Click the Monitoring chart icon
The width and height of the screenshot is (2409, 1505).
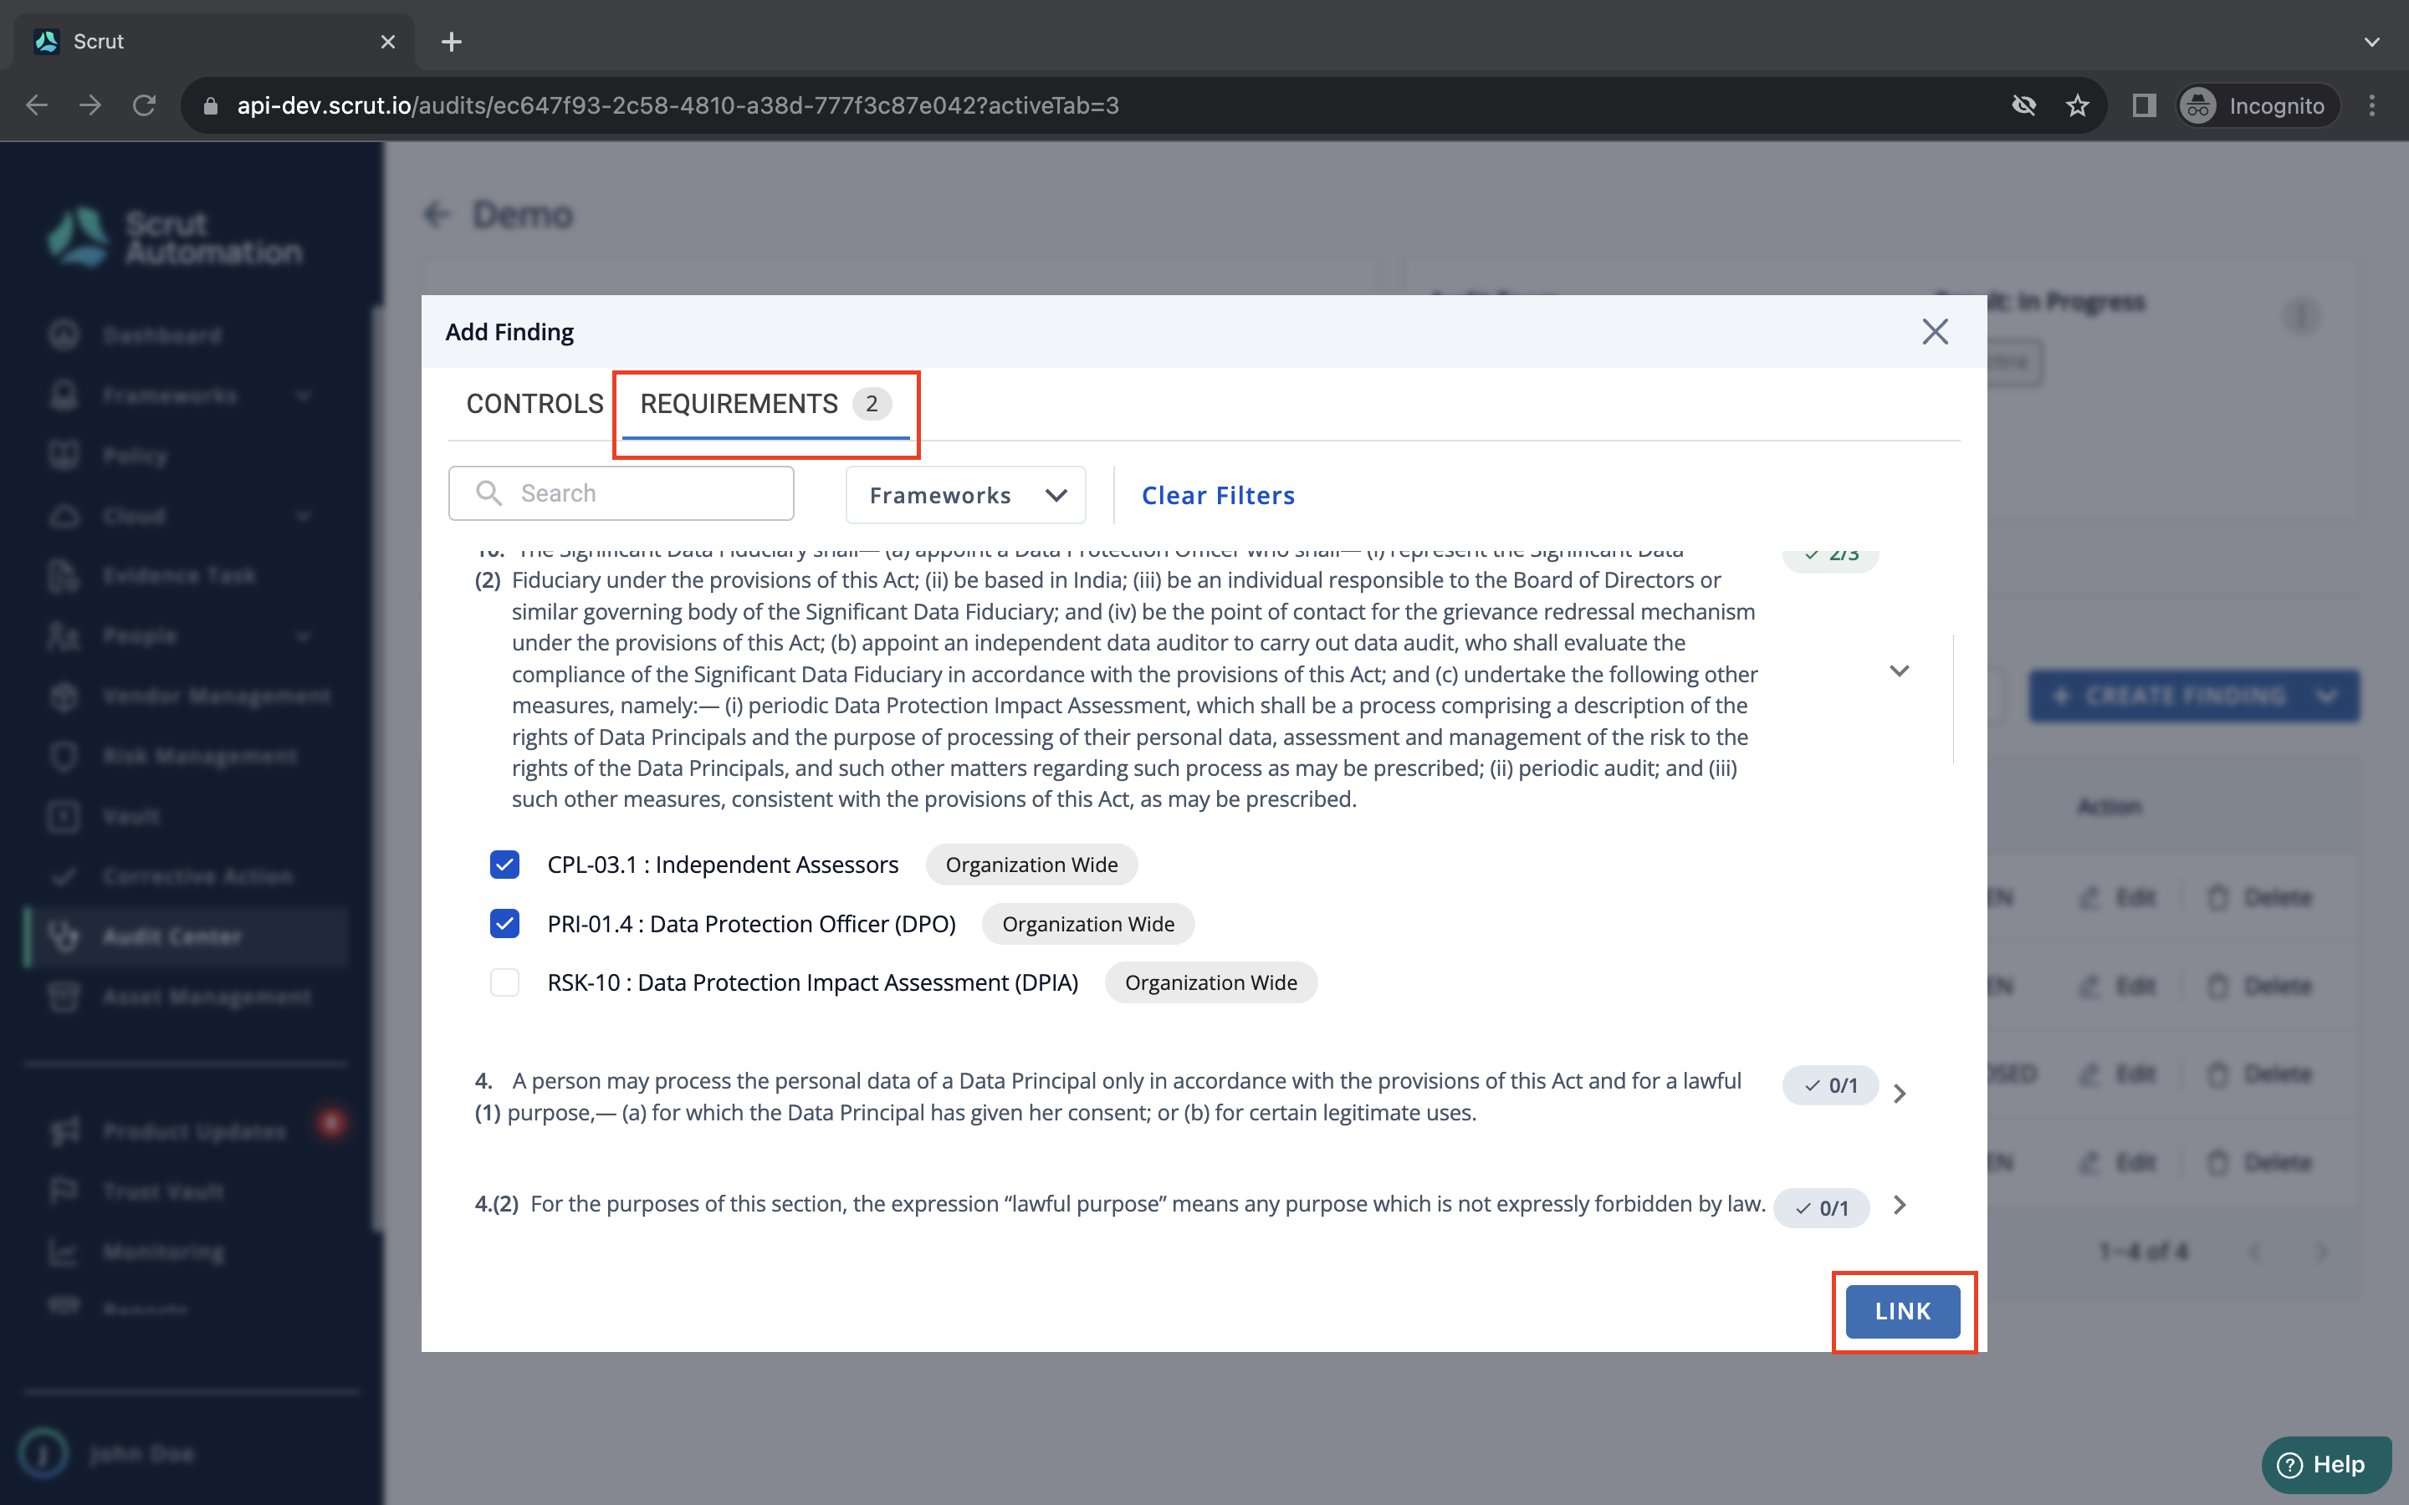[64, 1252]
